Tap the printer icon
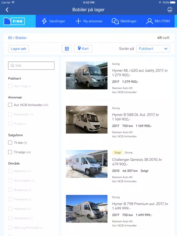This screenshot has height=236, width=177. [x=170, y=10]
